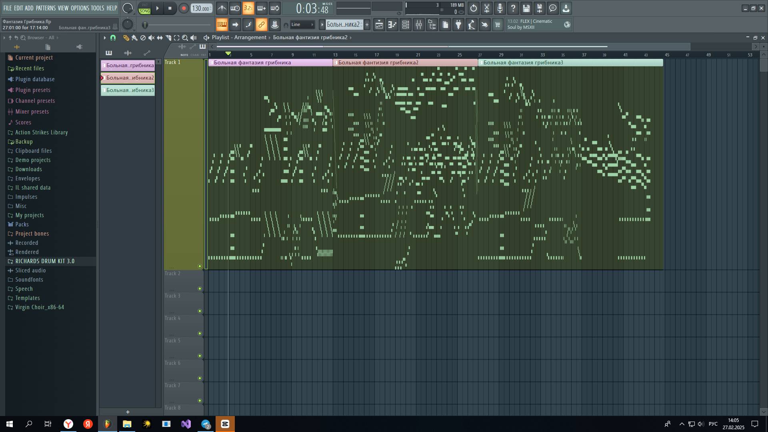Select pattern Больная..ибника3 in picker
This screenshot has width=768, height=432.
(128, 90)
